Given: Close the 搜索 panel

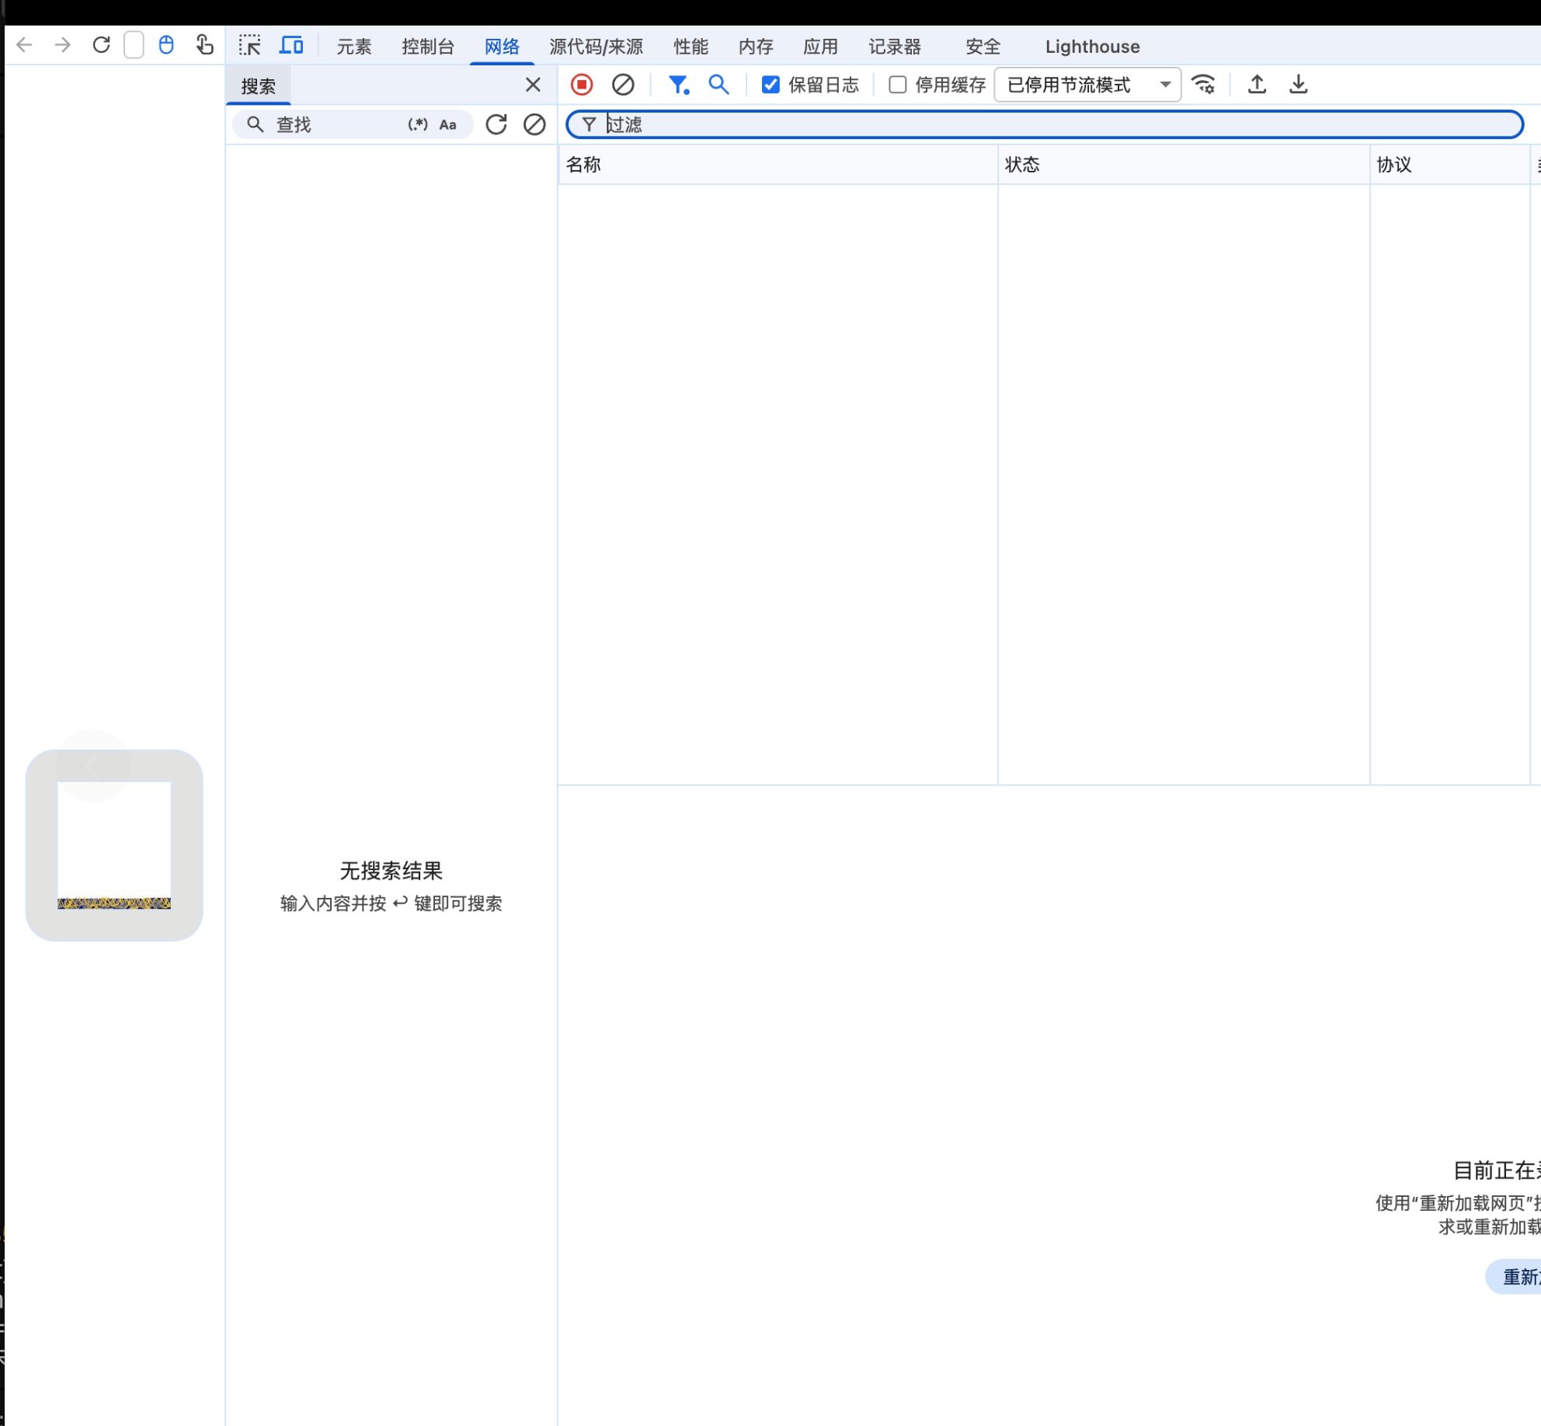Looking at the screenshot, I should tap(533, 85).
